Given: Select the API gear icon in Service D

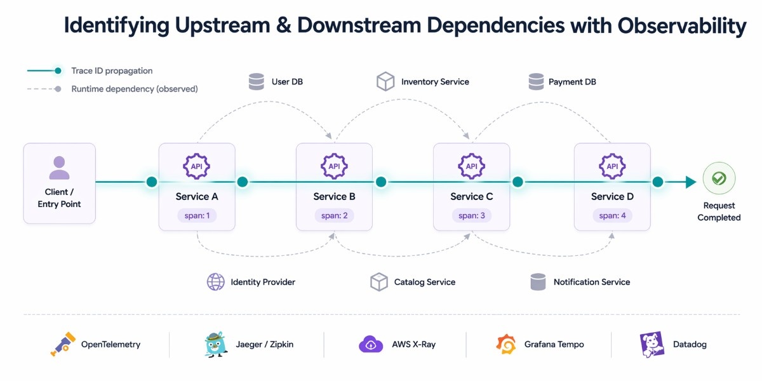Looking at the screenshot, I should point(612,166).
